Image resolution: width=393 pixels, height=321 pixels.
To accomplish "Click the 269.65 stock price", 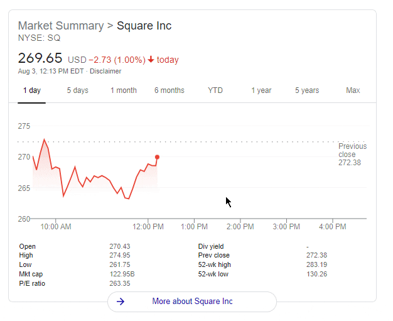I will pyautogui.click(x=40, y=58).
